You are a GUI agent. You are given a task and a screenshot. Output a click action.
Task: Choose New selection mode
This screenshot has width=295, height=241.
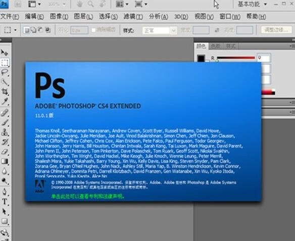[x=27, y=30]
